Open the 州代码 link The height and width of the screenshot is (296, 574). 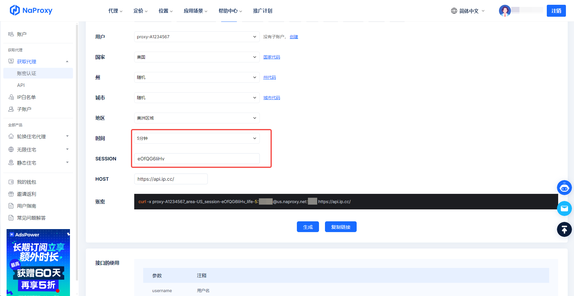[x=269, y=77]
